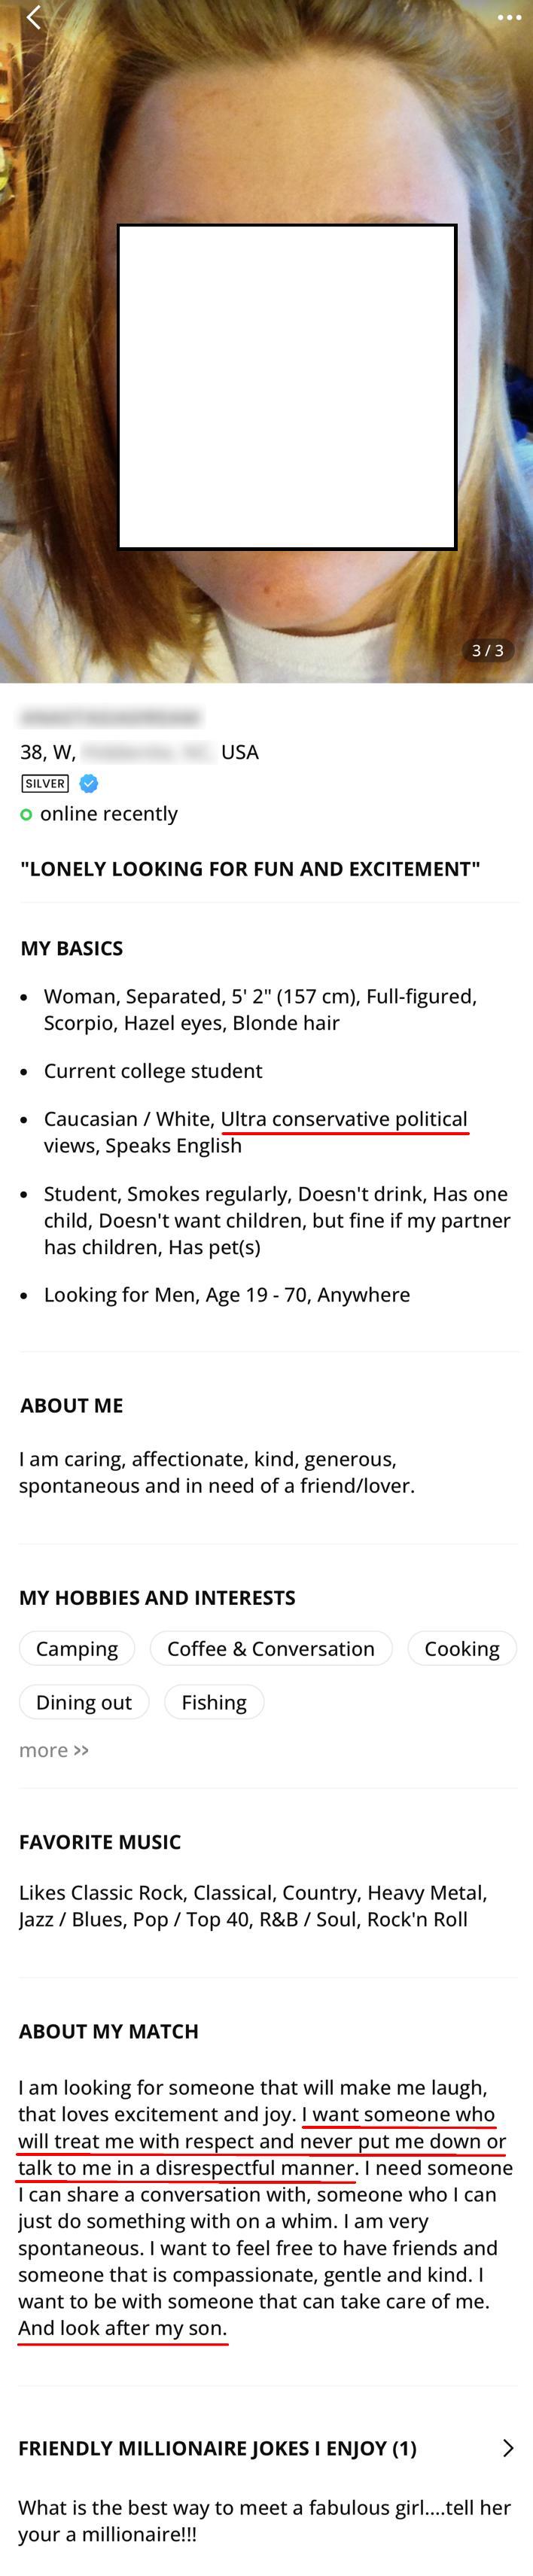The image size is (533, 2576).
Task: Tap the Favorite Music section heading
Action: coord(100,1842)
